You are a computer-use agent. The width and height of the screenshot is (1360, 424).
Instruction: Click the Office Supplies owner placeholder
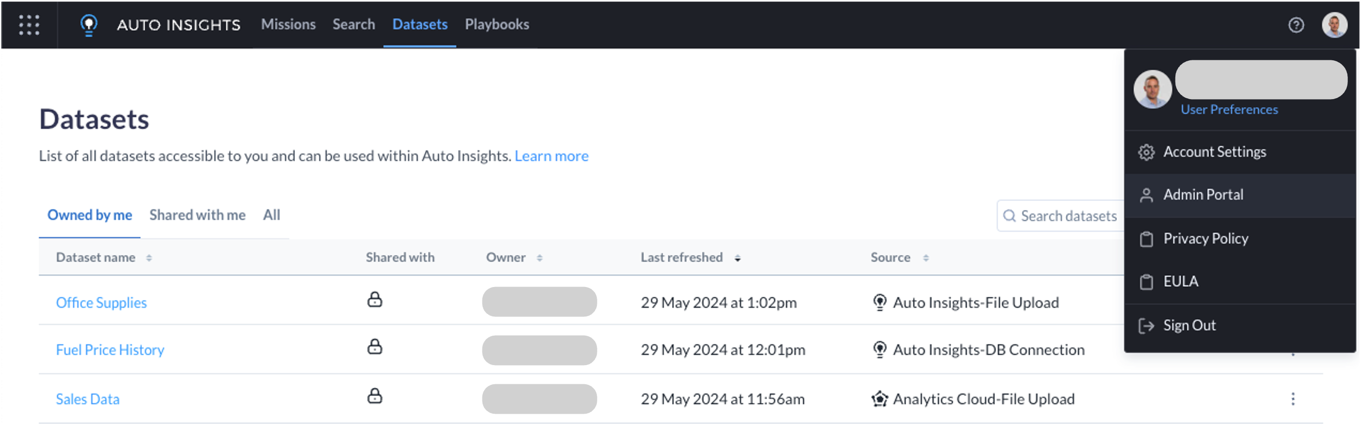pyautogui.click(x=540, y=302)
